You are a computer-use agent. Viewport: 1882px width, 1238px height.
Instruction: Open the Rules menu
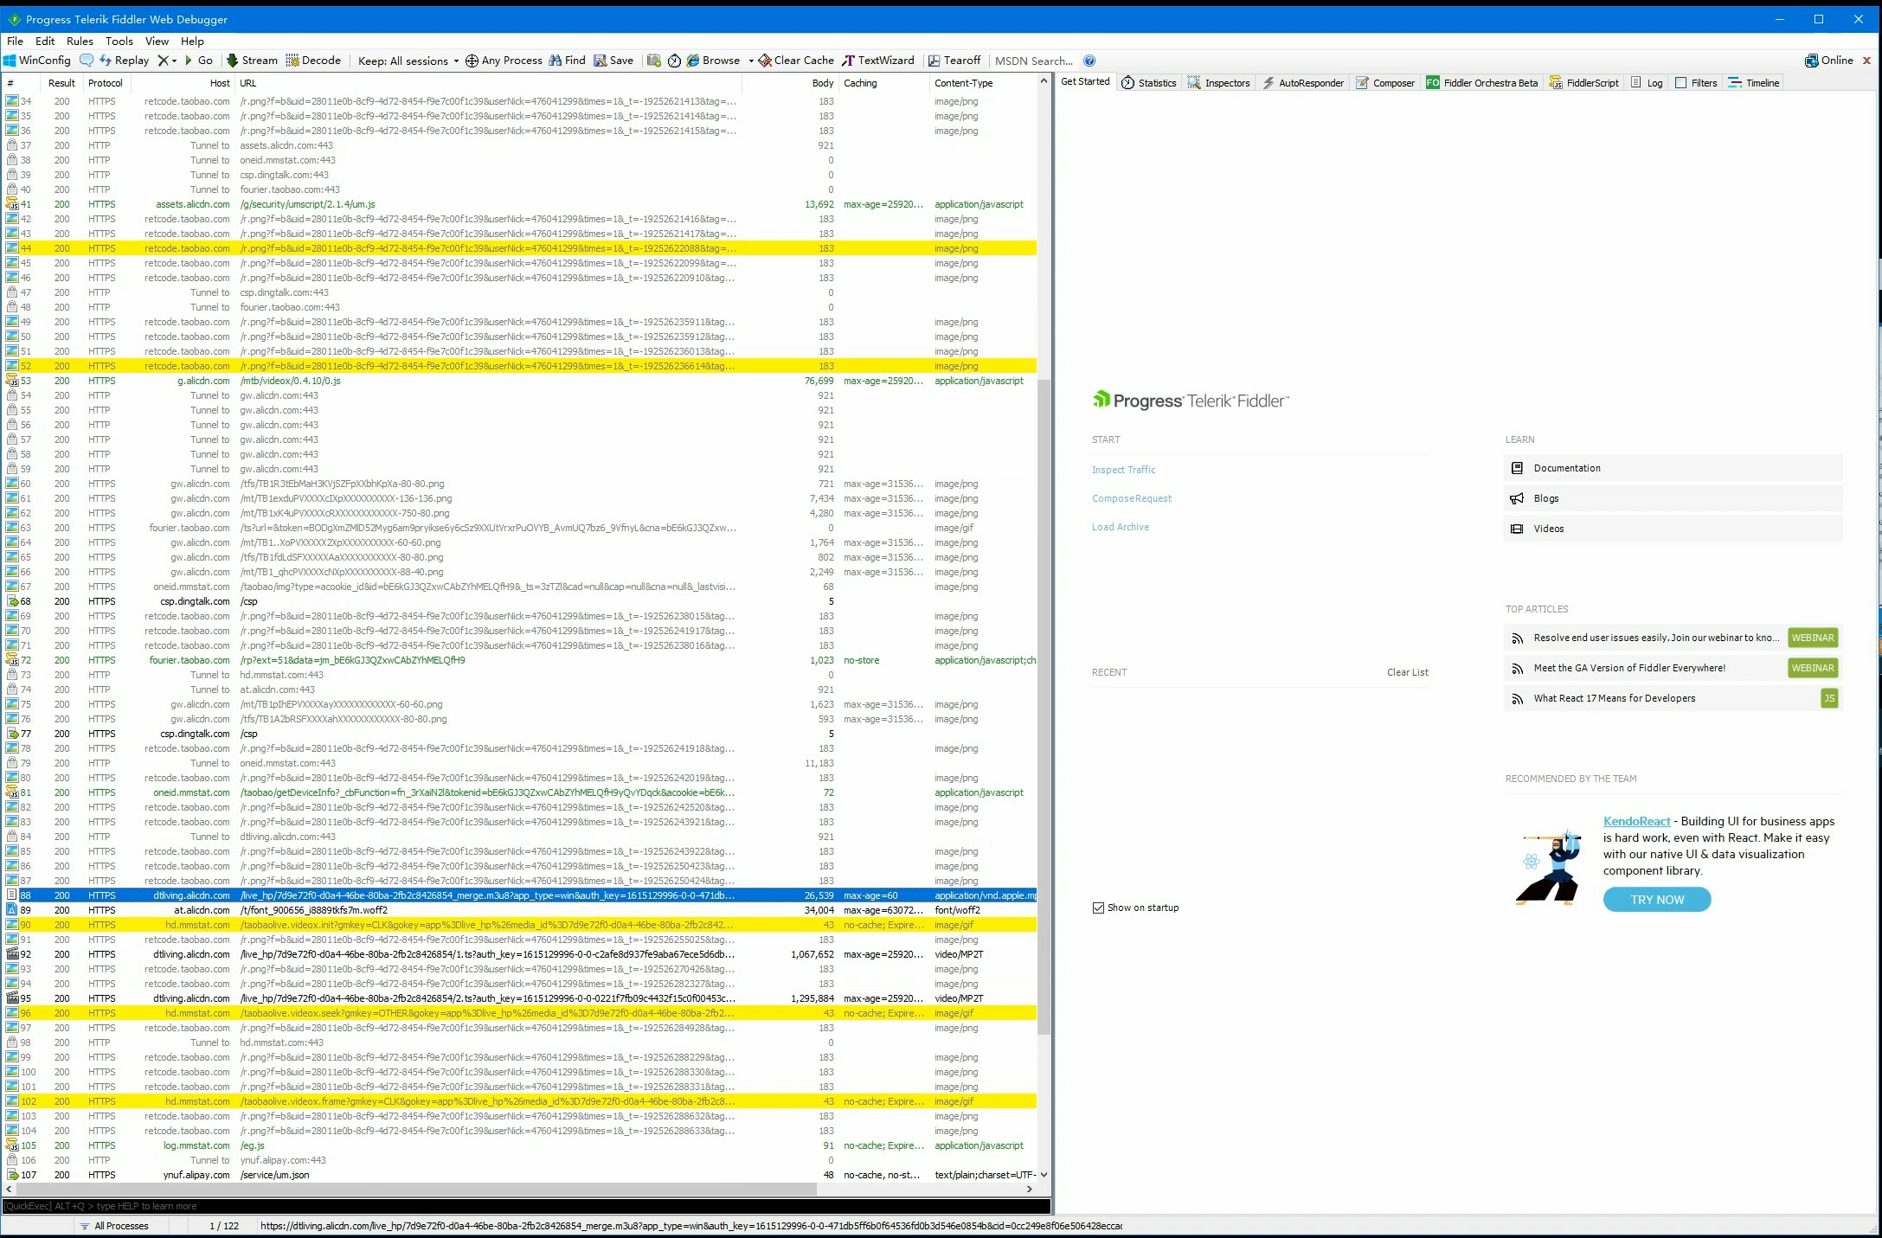(79, 41)
